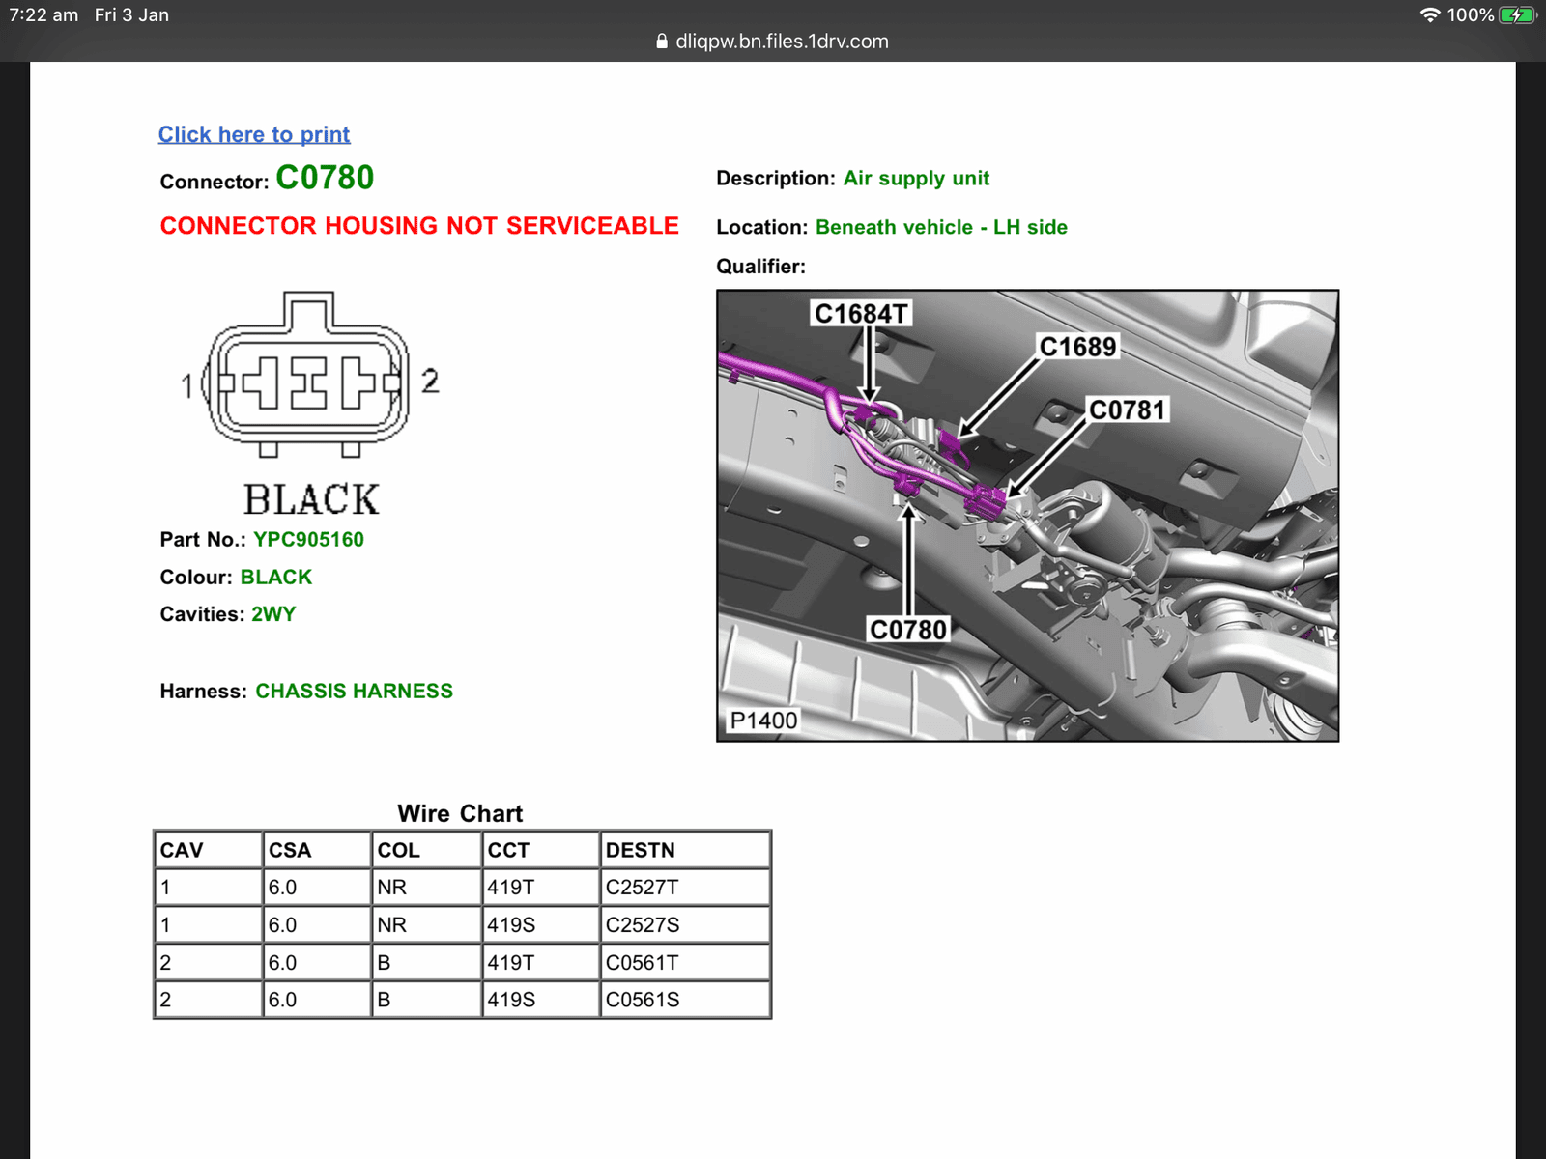Screen dimensions: 1546x1159
Task: Select the 'CONNECTOR HOUSING NOT SERVICEABLE' warning text
Action: 419,225
